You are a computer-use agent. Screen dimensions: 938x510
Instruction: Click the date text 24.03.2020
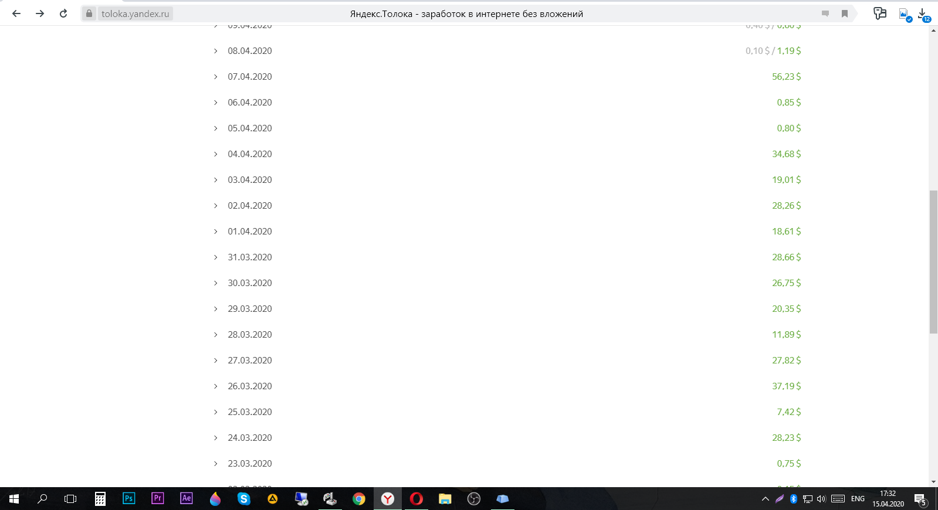point(250,438)
